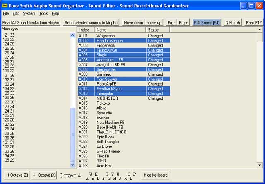This screenshot has width=265, height=184.
Task: Select sound A007 Assign1 to BD FB
Action: pyautogui.click(x=124, y=65)
